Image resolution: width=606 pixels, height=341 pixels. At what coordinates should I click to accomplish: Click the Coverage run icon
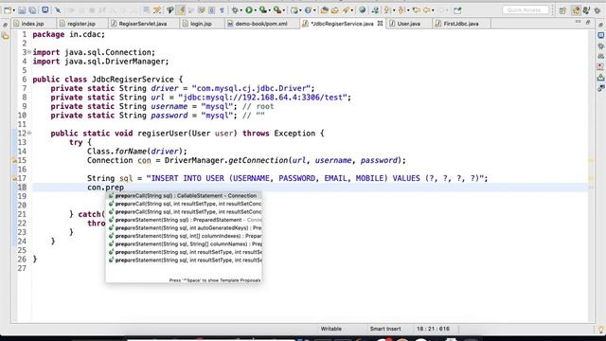263,10
